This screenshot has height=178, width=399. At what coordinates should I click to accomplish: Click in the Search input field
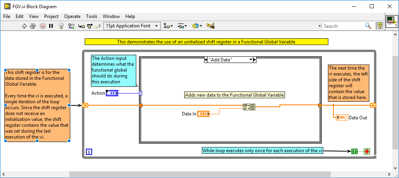[343, 26]
